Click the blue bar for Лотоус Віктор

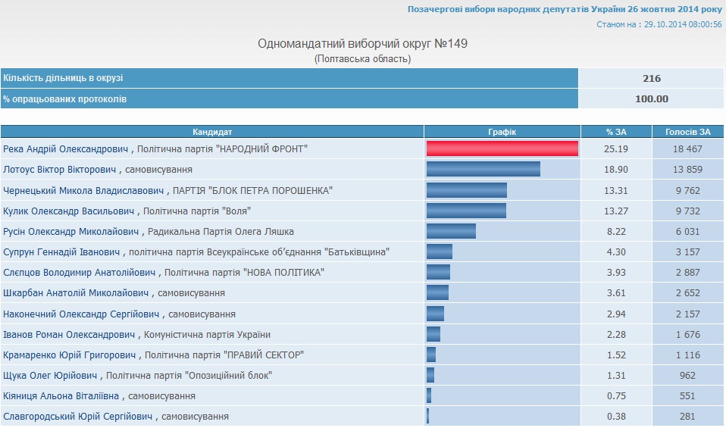tap(483, 170)
